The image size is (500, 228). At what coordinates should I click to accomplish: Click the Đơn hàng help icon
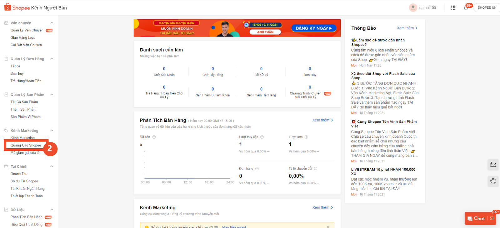coord(257,169)
